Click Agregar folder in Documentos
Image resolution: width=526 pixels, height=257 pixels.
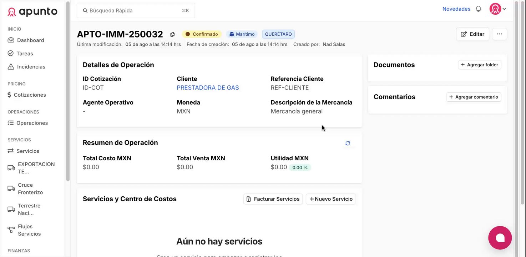(479, 65)
